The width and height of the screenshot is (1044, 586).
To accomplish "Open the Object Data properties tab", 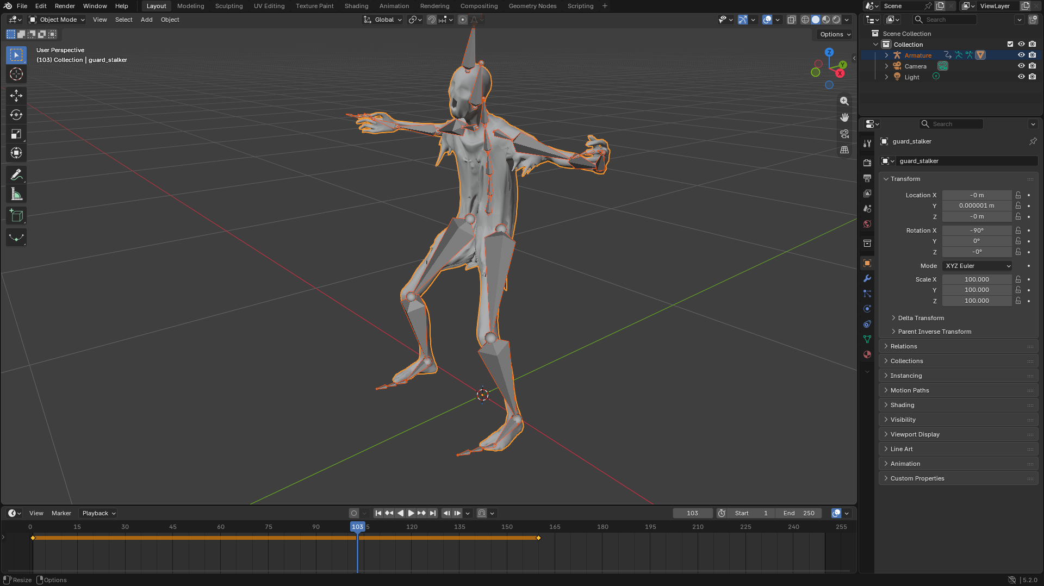I will (x=867, y=339).
